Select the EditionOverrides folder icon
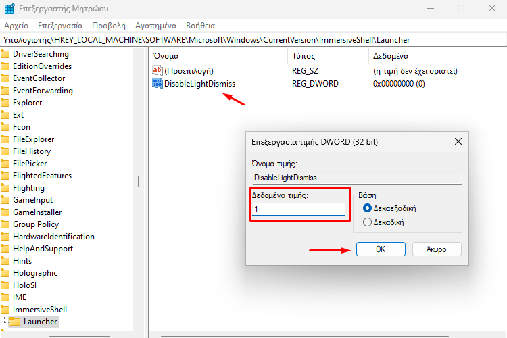Viewport: 507px width, 338px height. [x=5, y=66]
